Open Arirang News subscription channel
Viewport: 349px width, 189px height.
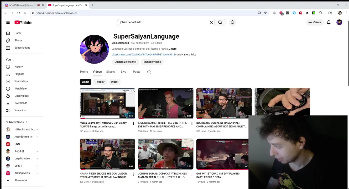[22, 173]
